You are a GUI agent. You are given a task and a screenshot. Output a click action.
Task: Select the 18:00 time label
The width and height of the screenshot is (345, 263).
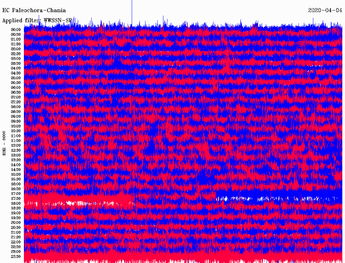click(16, 204)
